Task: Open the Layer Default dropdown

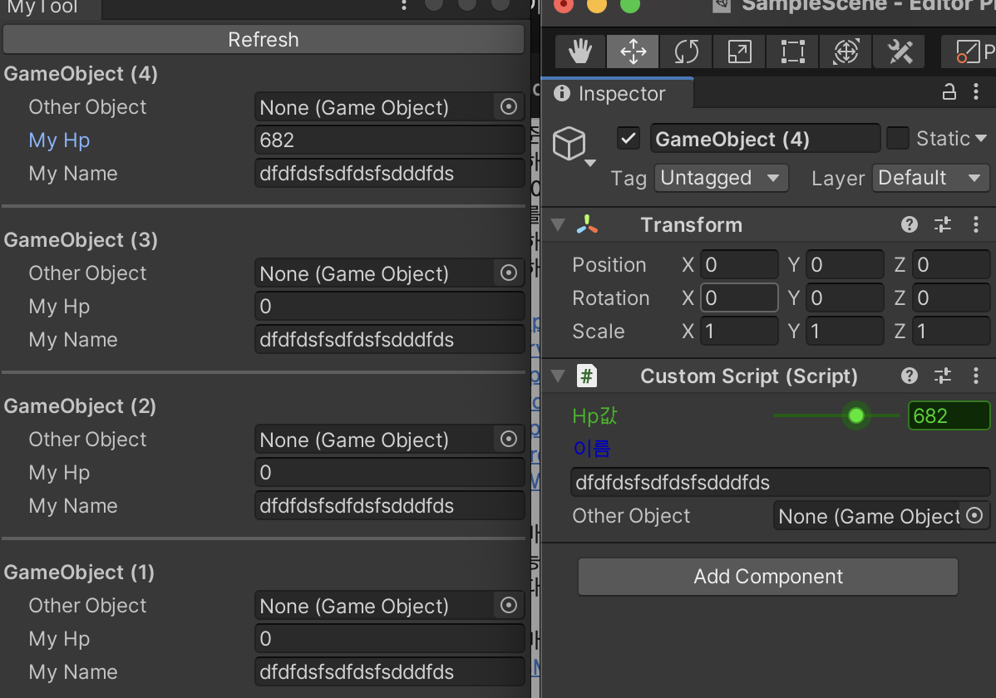Action: (x=930, y=178)
